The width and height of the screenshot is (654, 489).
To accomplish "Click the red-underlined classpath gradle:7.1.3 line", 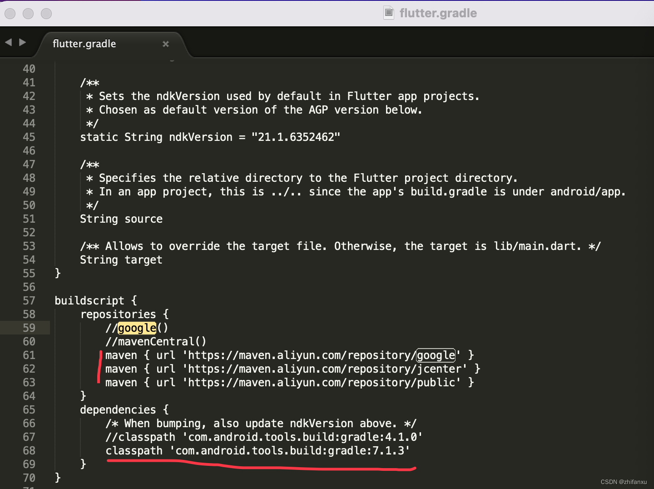I will click(257, 451).
